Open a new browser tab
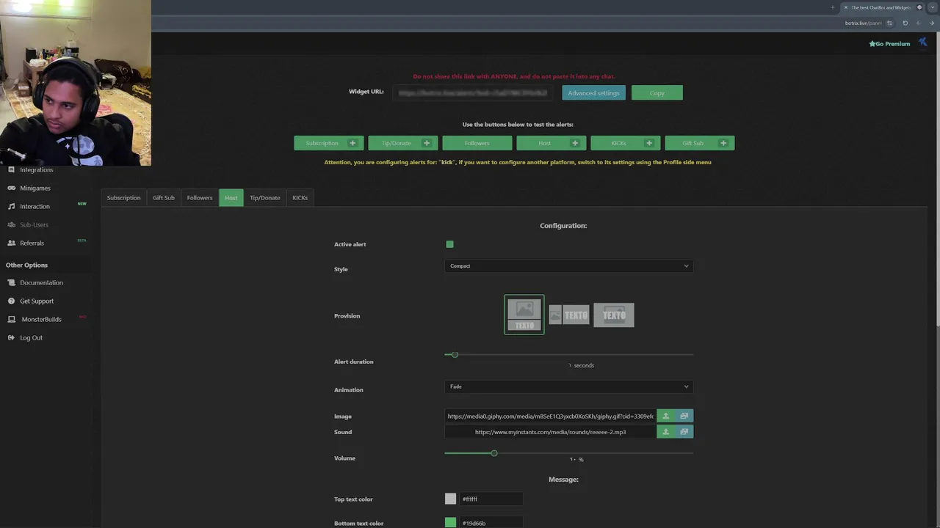Image resolution: width=940 pixels, height=528 pixels. coord(833,7)
